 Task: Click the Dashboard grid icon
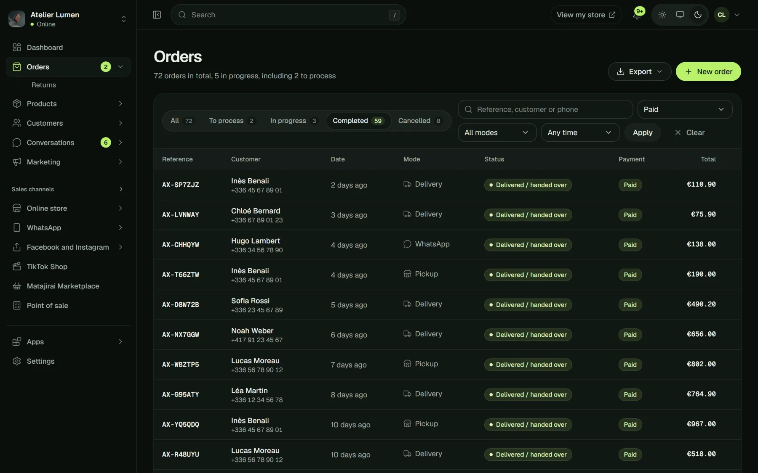[17, 48]
